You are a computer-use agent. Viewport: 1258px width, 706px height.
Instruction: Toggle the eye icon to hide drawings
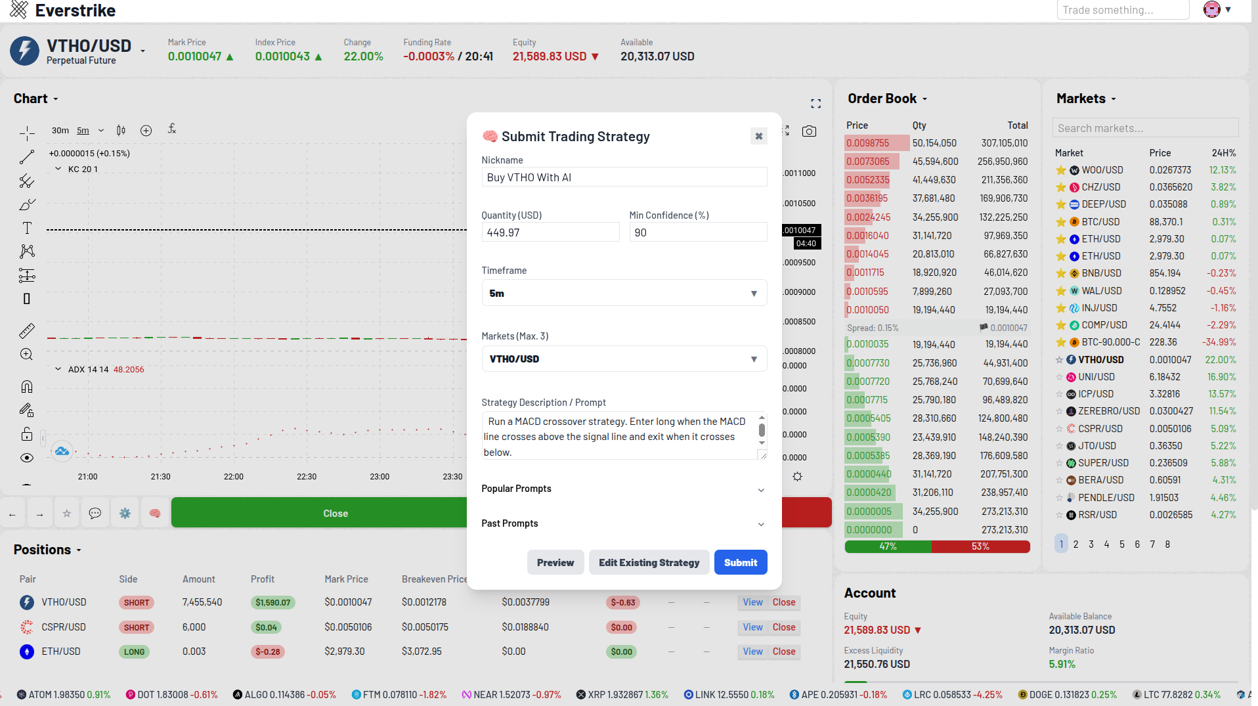[27, 458]
